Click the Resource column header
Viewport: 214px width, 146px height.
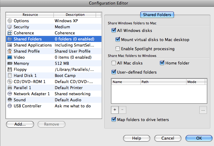(x=30, y=15)
